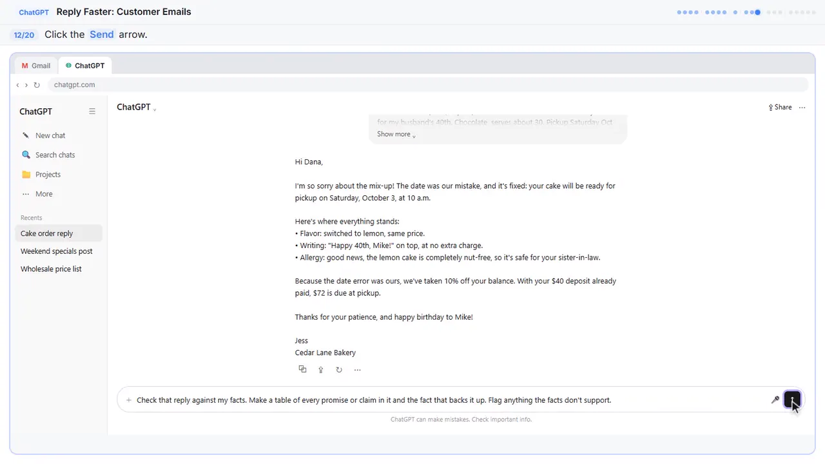Click the 12/20 step counter badge
The height and width of the screenshot is (464, 825).
pyautogui.click(x=24, y=35)
